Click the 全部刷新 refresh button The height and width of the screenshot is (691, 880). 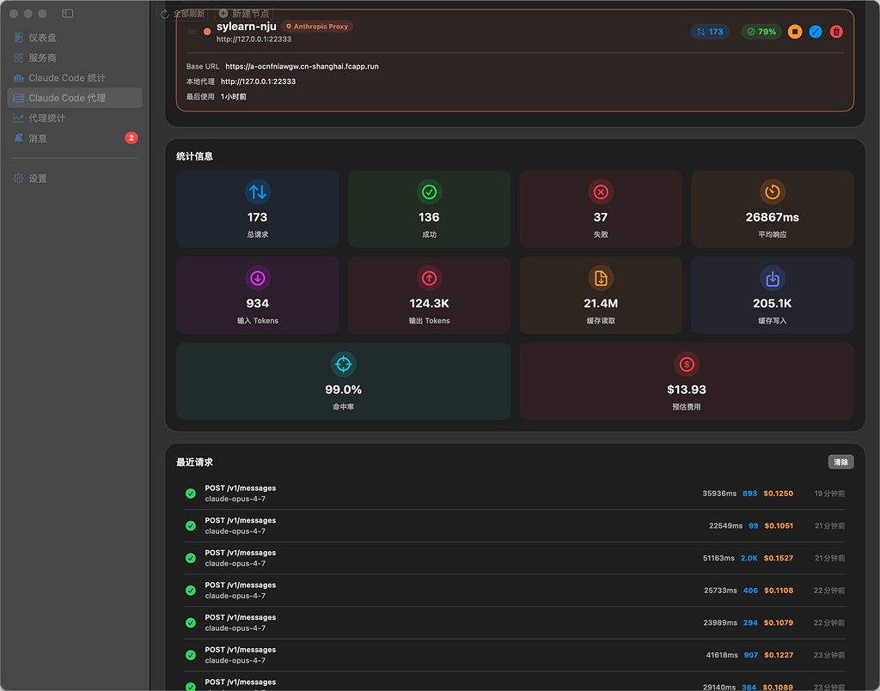(x=182, y=14)
